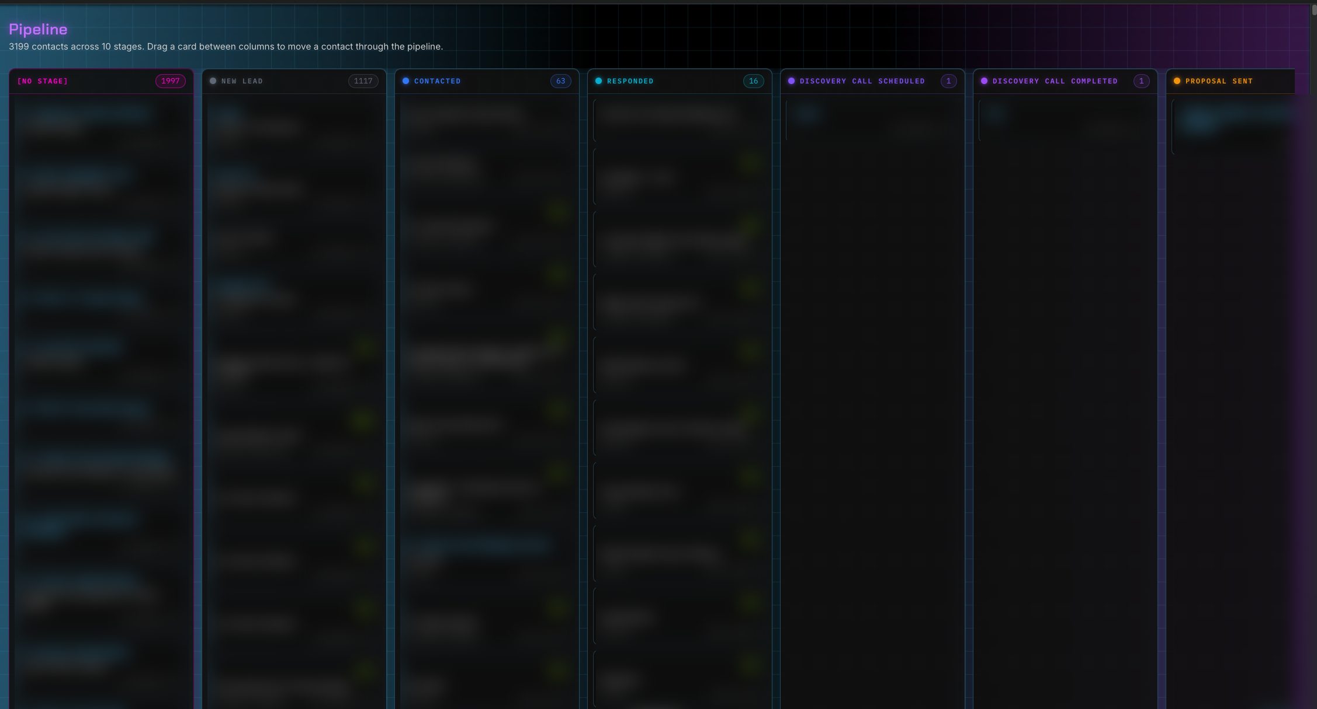Open the card in DISCOVERY CALL SCHEDULED column
The width and height of the screenshot is (1317, 709).
[872, 120]
